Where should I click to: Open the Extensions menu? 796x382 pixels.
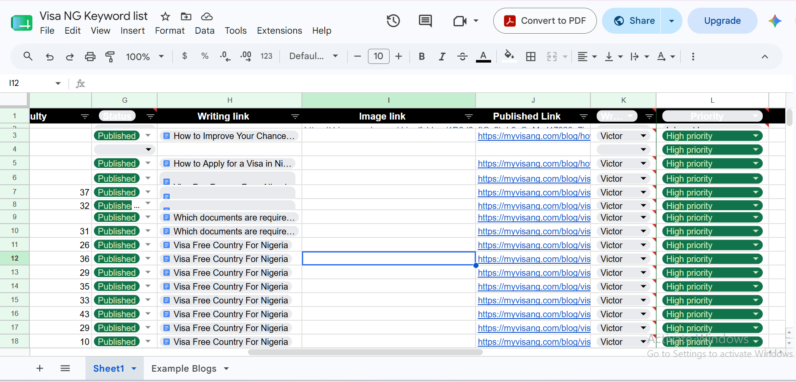pos(279,31)
